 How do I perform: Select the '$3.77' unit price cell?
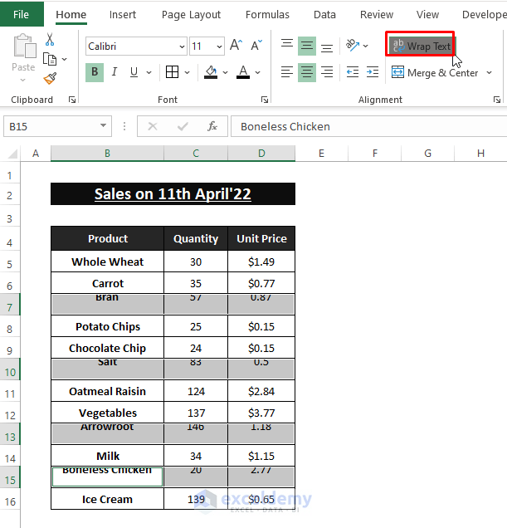coord(261,413)
